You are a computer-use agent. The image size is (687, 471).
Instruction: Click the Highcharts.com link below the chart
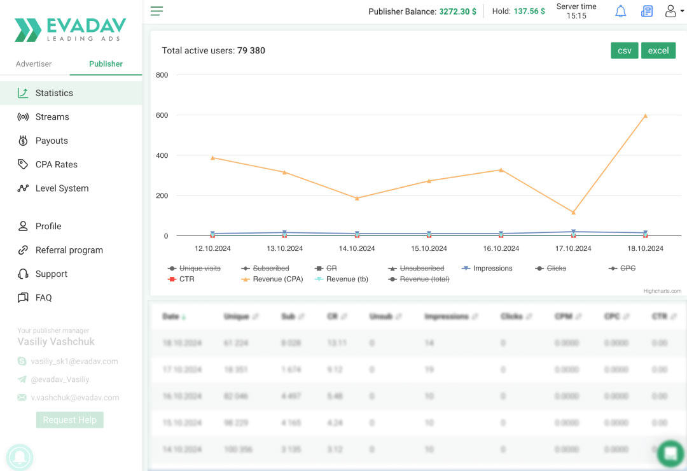[x=662, y=290]
